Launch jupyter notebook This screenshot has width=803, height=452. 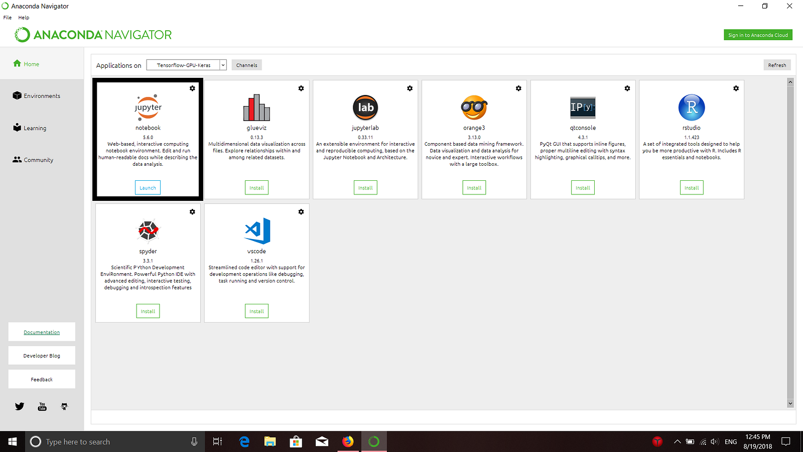148,188
